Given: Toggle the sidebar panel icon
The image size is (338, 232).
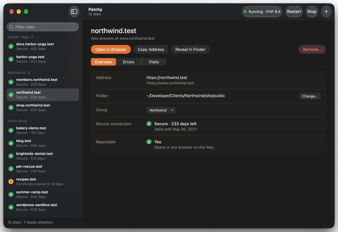Looking at the screenshot, I should 74,12.
